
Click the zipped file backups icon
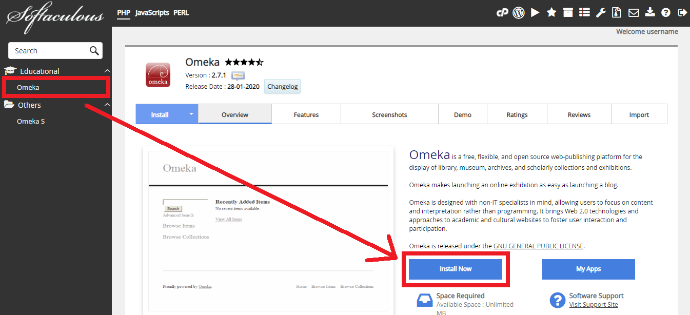[x=617, y=13]
